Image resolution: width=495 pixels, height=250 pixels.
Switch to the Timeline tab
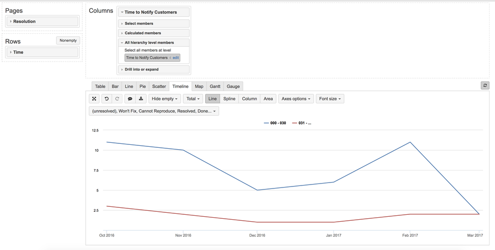(x=180, y=86)
